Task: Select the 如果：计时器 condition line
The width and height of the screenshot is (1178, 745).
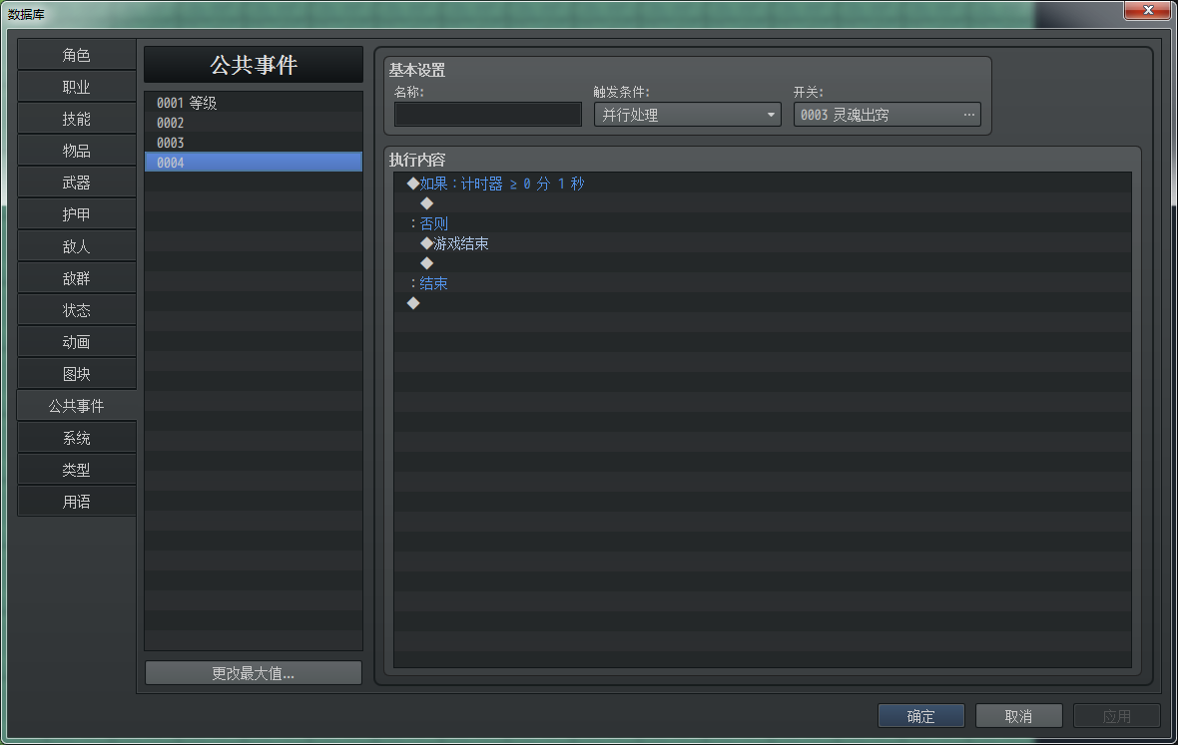Action: click(x=763, y=184)
